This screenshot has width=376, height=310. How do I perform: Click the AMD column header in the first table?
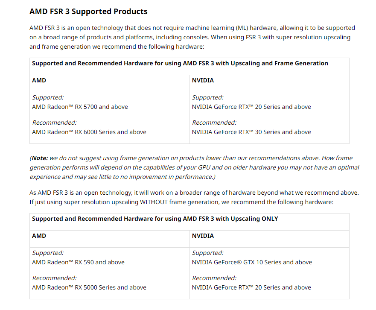pyautogui.click(x=39, y=80)
